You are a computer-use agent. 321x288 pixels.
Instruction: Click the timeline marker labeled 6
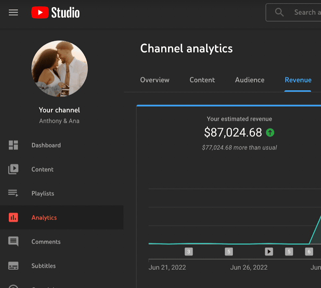tap(309, 252)
